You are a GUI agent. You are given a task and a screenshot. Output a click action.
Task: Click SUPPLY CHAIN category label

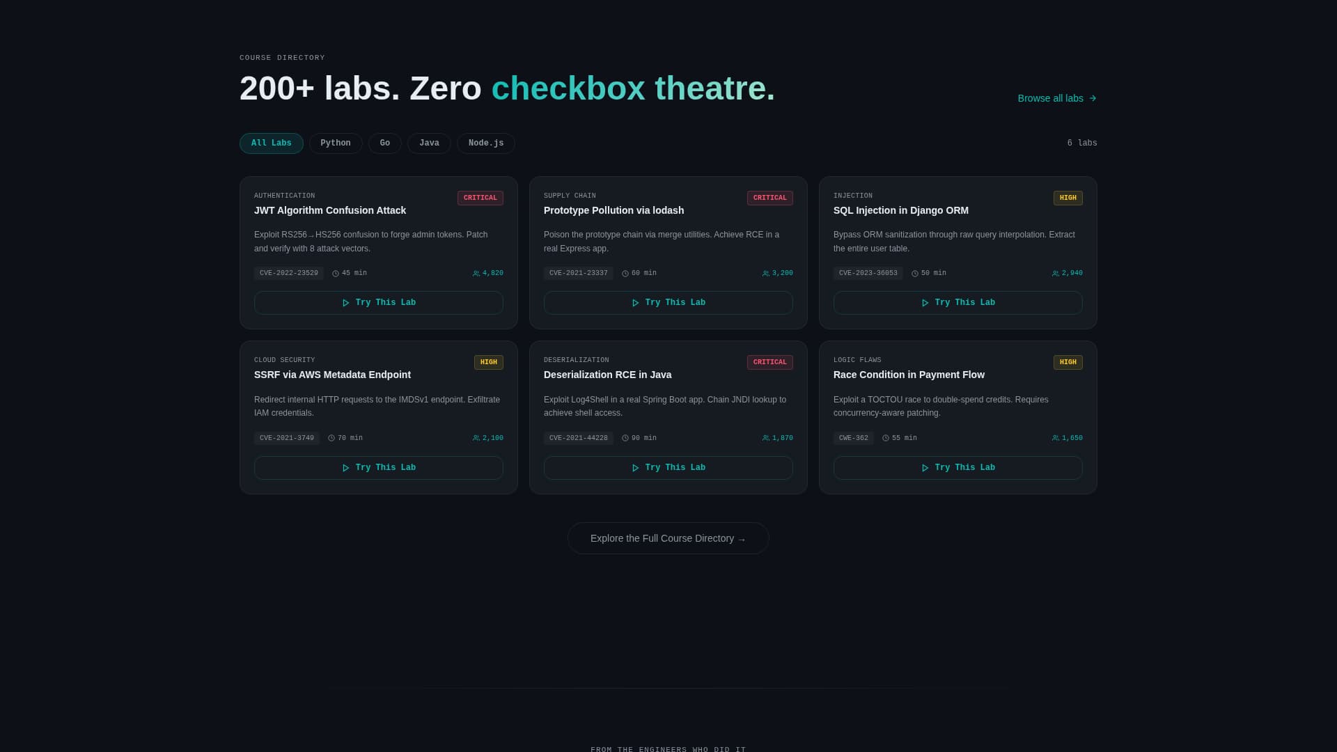pos(570,196)
